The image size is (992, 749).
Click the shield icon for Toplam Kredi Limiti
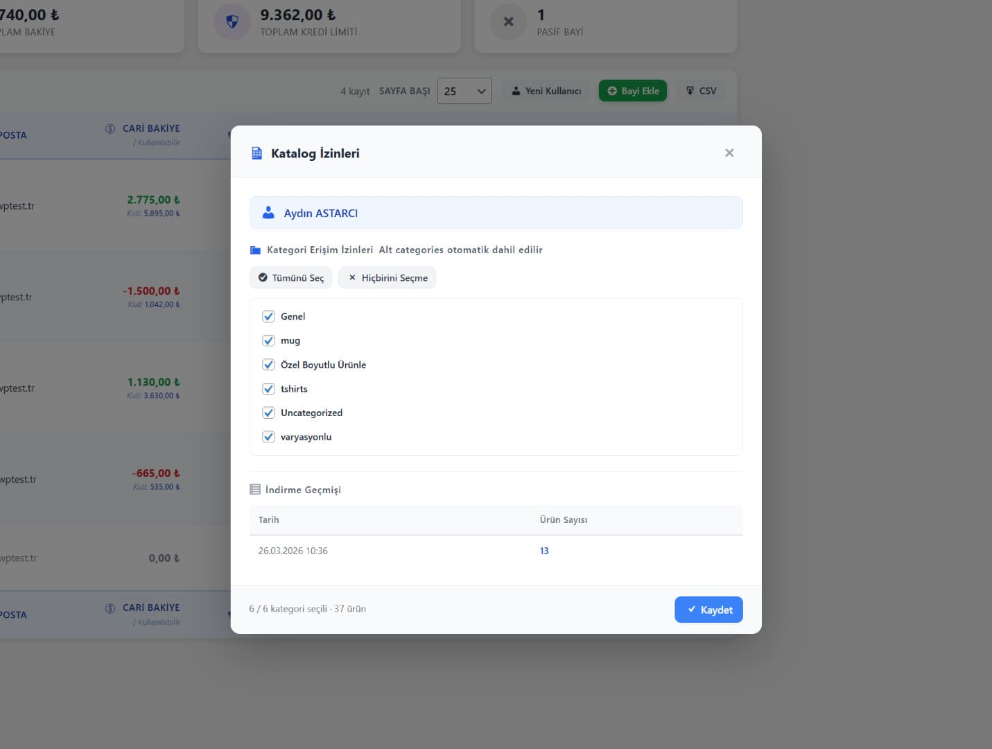(x=232, y=22)
